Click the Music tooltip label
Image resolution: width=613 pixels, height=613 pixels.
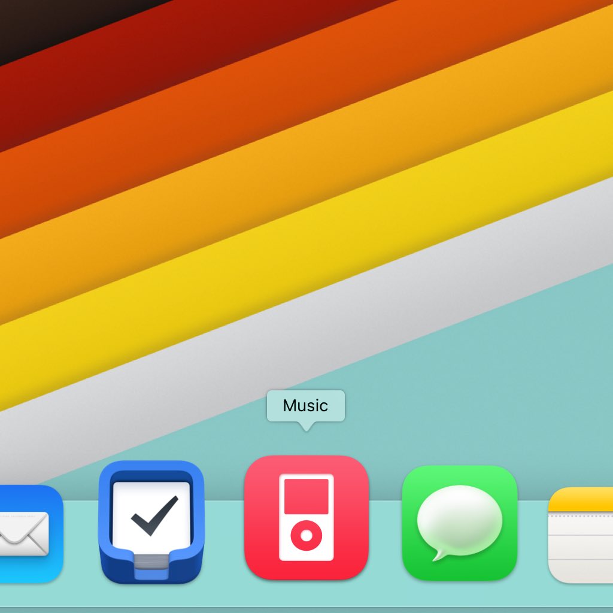pos(306,406)
